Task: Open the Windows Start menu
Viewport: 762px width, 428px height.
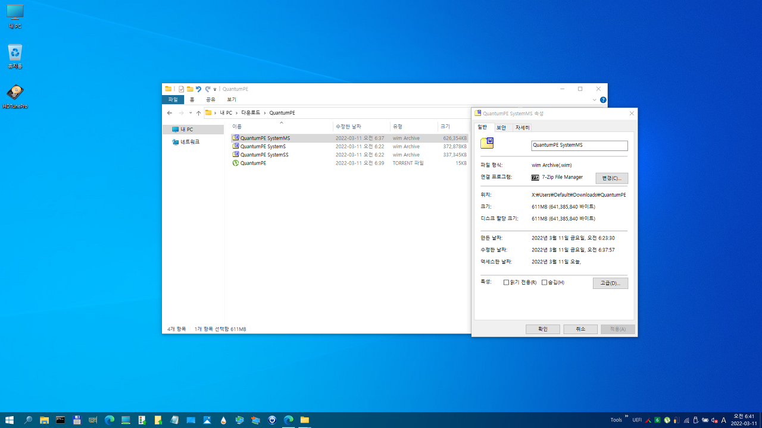Action: pyautogui.click(x=10, y=420)
